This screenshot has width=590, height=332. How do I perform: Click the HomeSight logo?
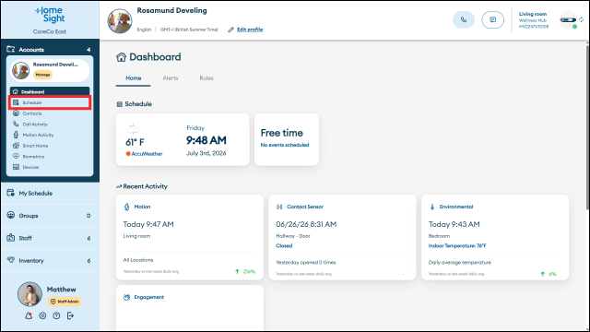pyautogui.click(x=50, y=15)
